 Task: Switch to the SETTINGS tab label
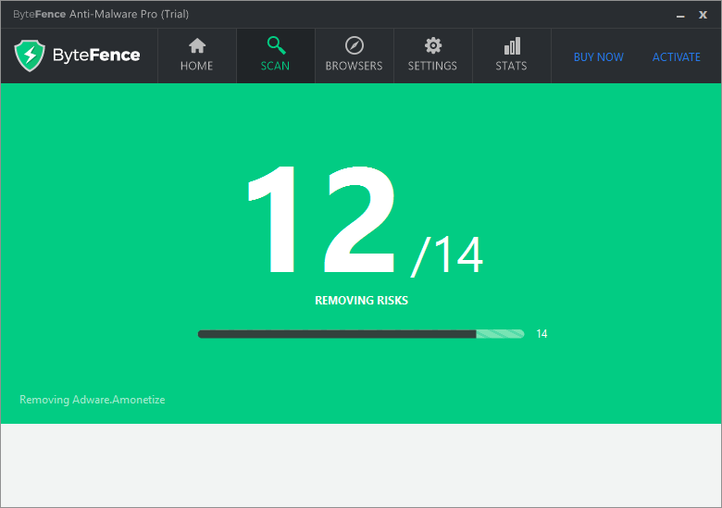(x=432, y=66)
